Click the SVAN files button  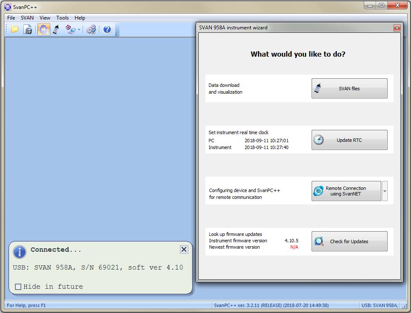coord(350,89)
